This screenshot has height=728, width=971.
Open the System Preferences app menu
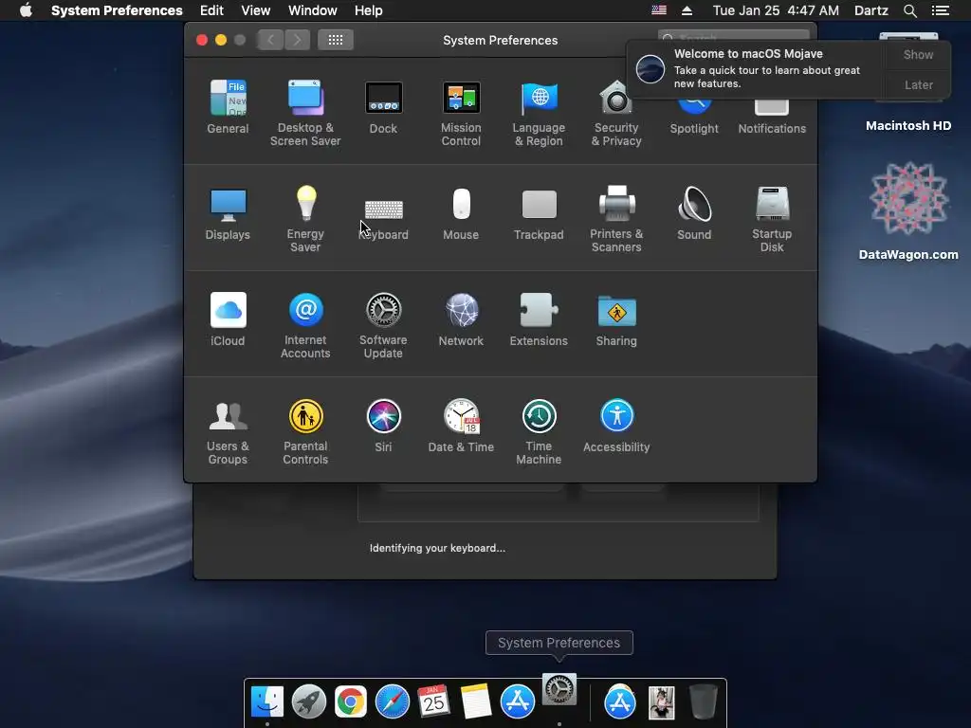point(117,10)
